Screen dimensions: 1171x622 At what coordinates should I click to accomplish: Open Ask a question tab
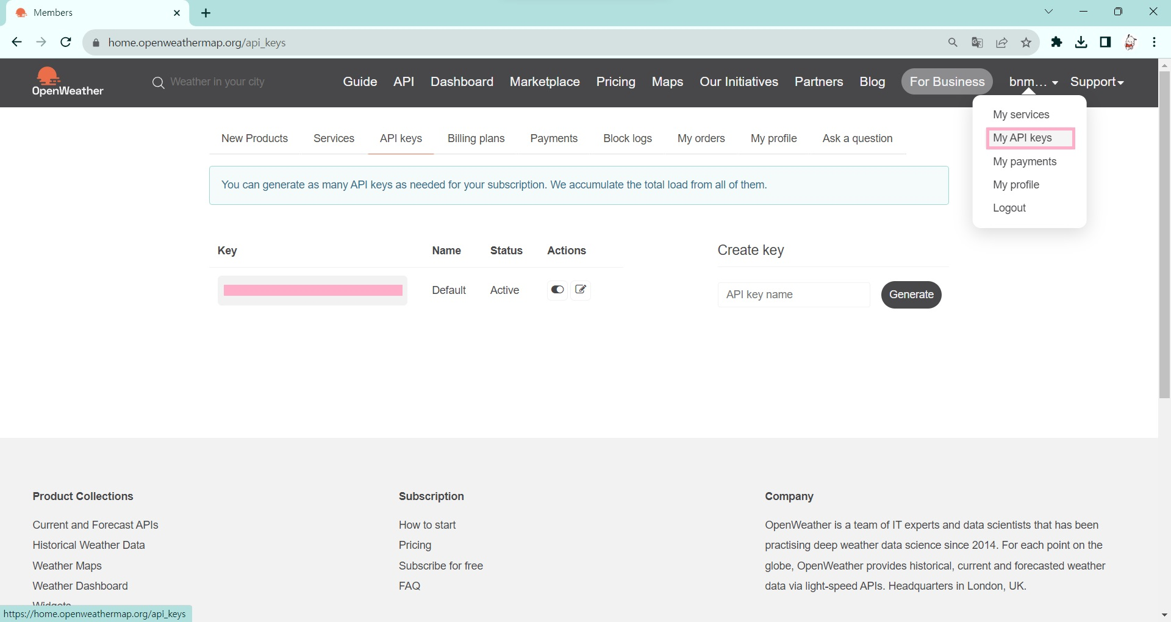pyautogui.click(x=858, y=138)
